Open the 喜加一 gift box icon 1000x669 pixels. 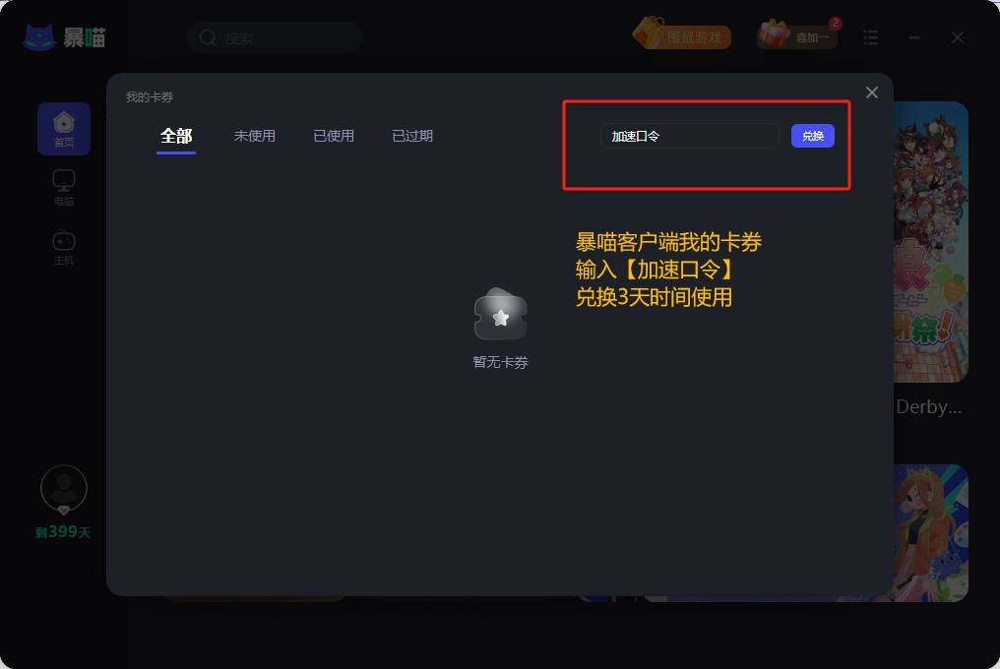point(774,33)
